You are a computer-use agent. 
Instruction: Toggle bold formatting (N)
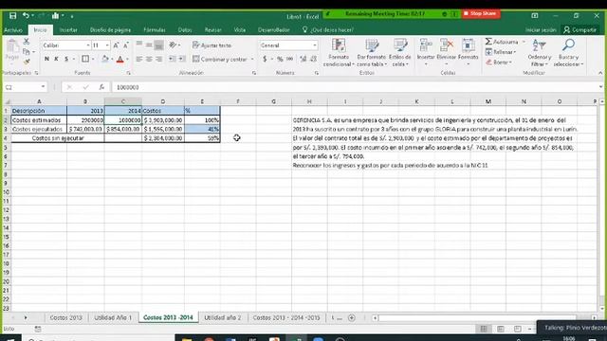(46, 59)
